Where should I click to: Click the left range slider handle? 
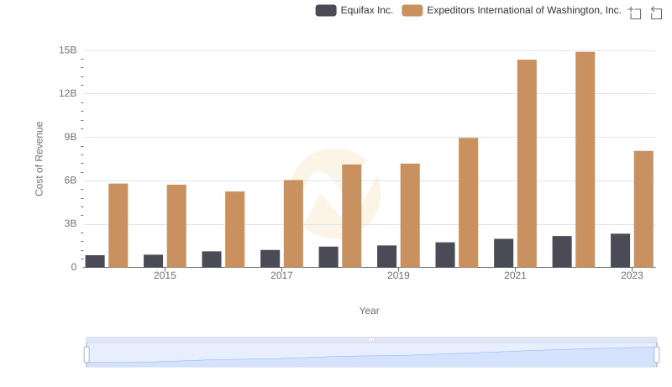point(87,355)
